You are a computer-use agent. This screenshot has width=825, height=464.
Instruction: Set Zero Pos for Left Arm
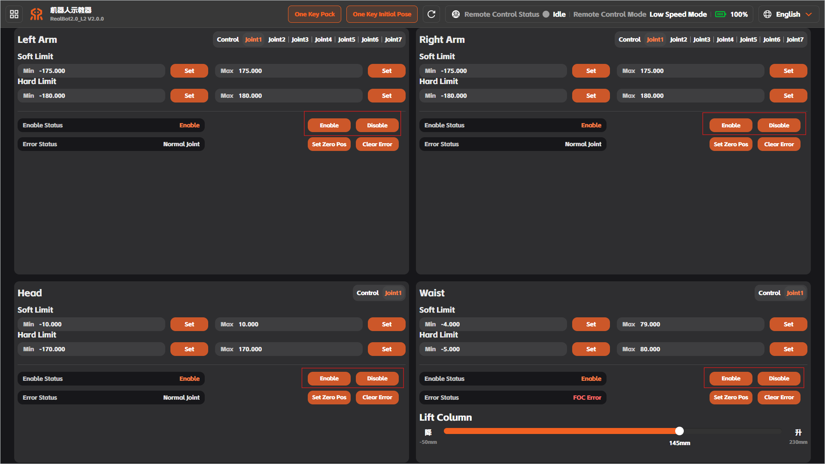click(329, 144)
